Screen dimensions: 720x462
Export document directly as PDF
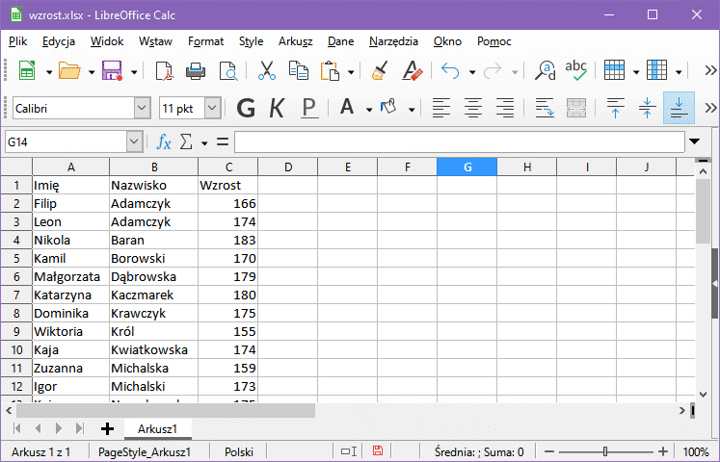tap(164, 71)
